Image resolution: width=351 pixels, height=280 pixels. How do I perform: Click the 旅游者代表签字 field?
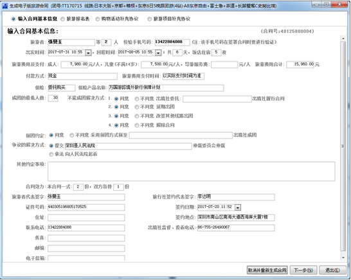(86, 197)
